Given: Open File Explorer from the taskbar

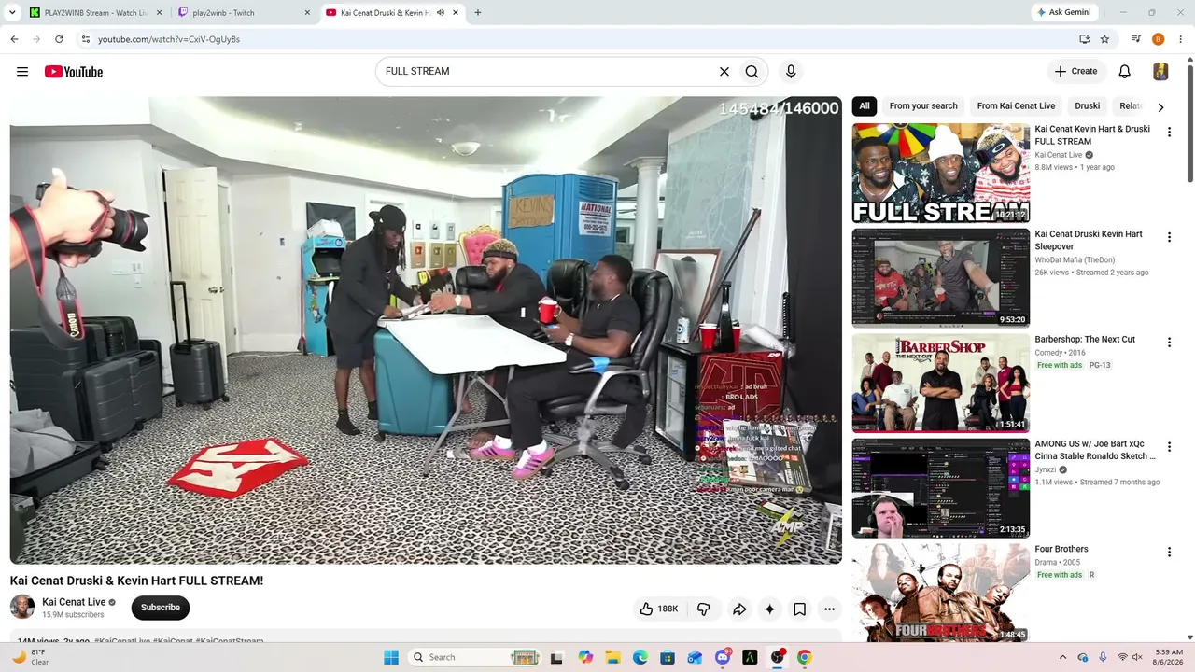Looking at the screenshot, I should click(612, 657).
